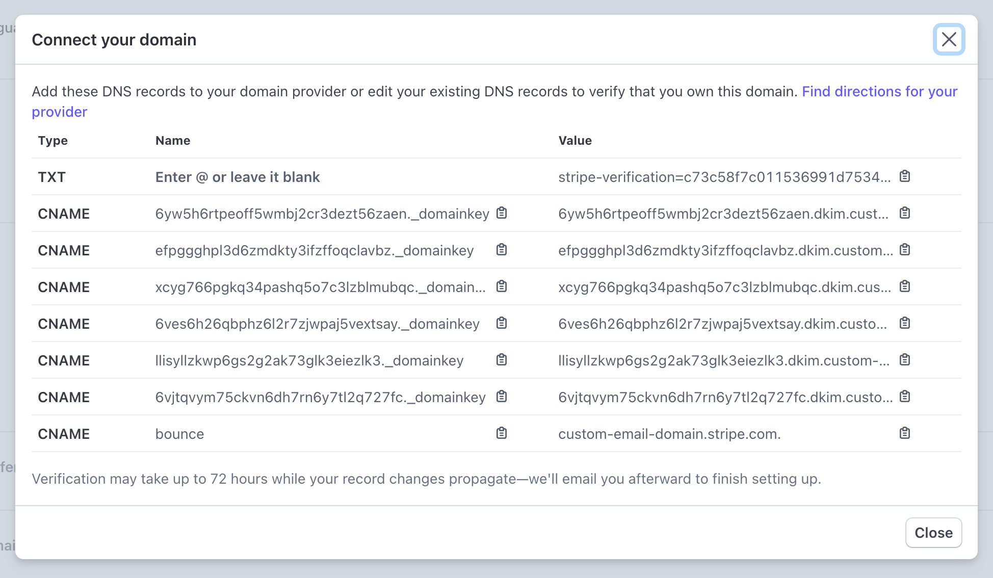Copy the 6yw5h6rtpeoff dkim value
993x578 pixels.
click(905, 213)
